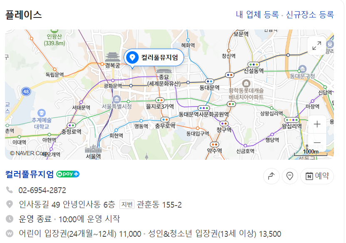
Task: Click the location pin icon button
Action: pyautogui.click(x=289, y=176)
